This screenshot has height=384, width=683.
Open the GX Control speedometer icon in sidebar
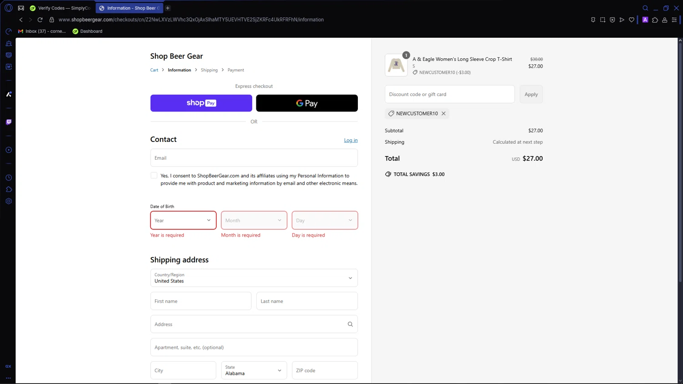[9, 31]
